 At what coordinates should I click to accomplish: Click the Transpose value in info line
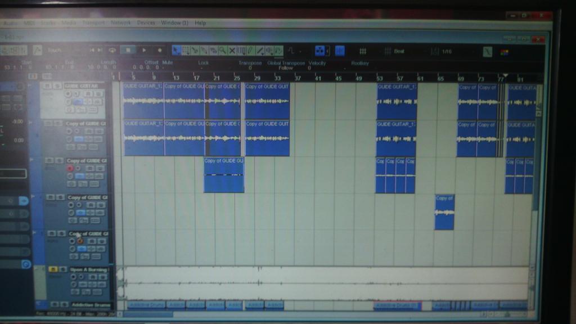(250, 68)
